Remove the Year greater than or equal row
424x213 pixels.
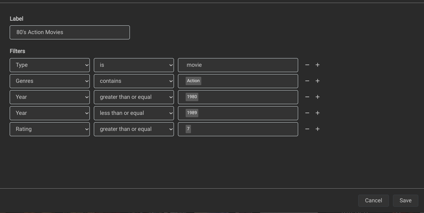[307, 97]
